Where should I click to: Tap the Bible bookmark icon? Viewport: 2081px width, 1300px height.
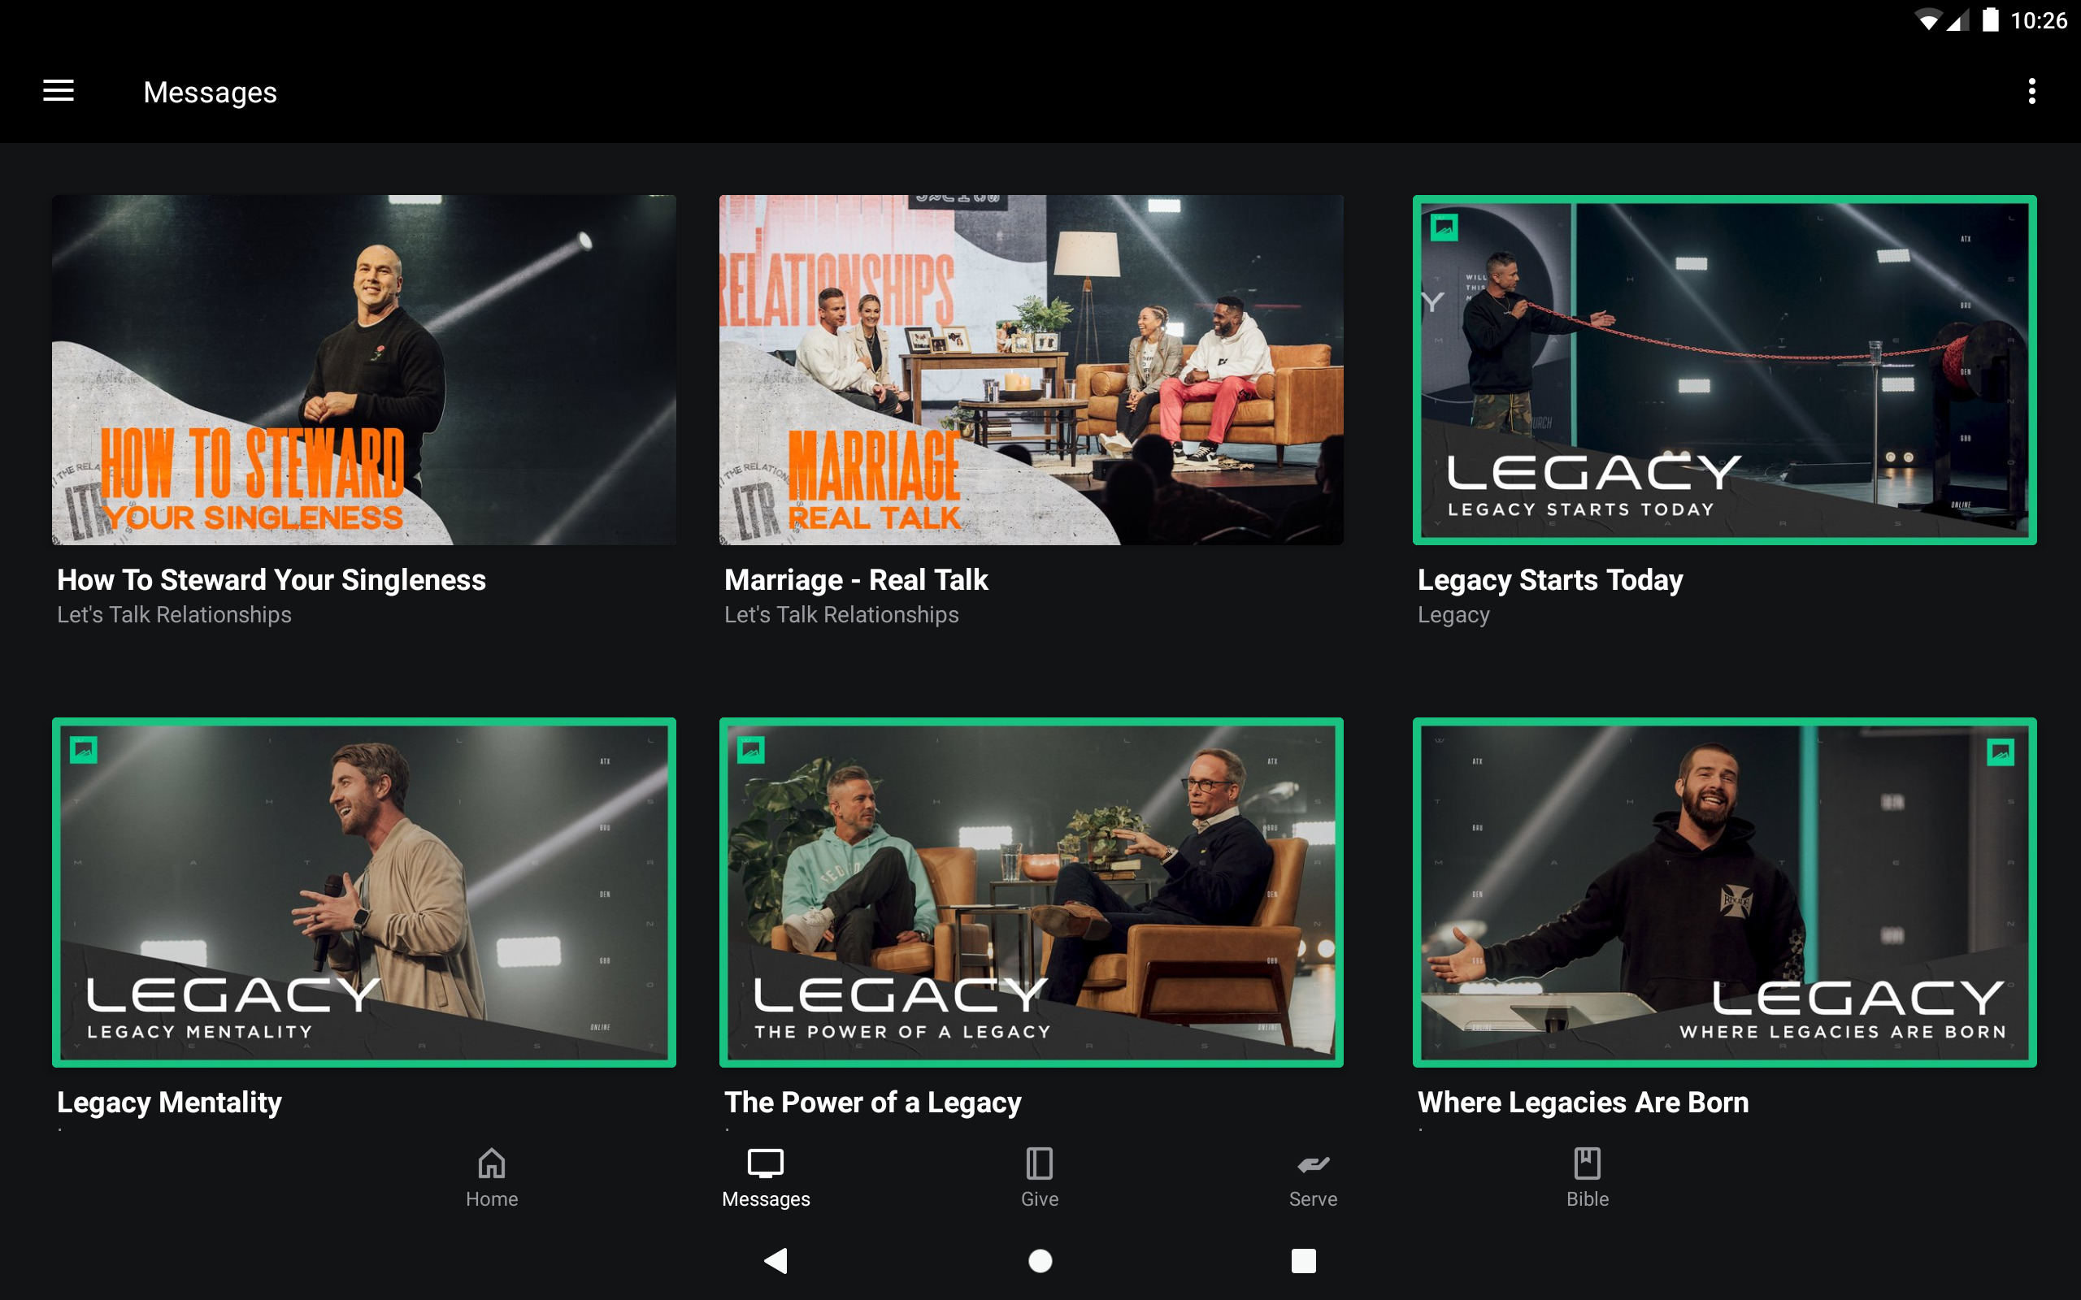1588,1163
